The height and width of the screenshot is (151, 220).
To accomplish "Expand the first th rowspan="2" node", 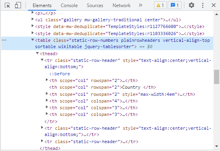I will click(47, 80).
